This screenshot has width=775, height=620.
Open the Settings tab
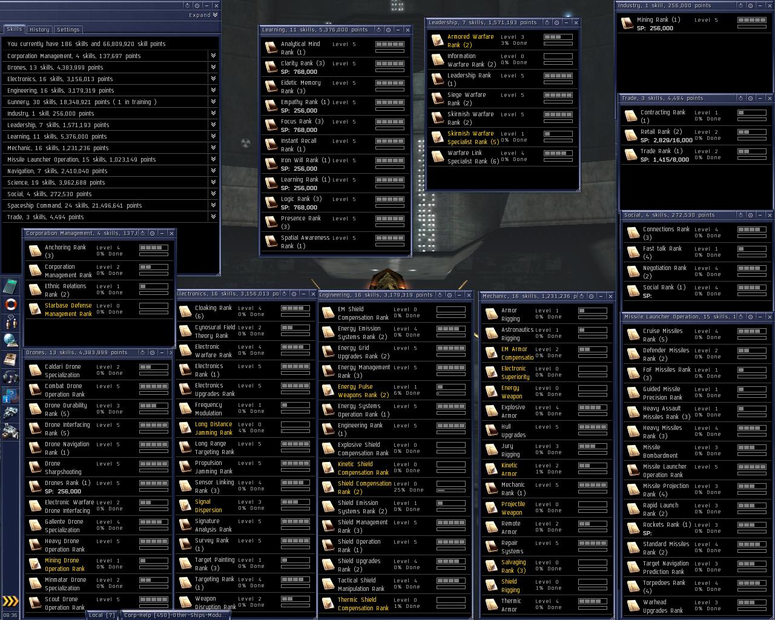pyautogui.click(x=68, y=29)
